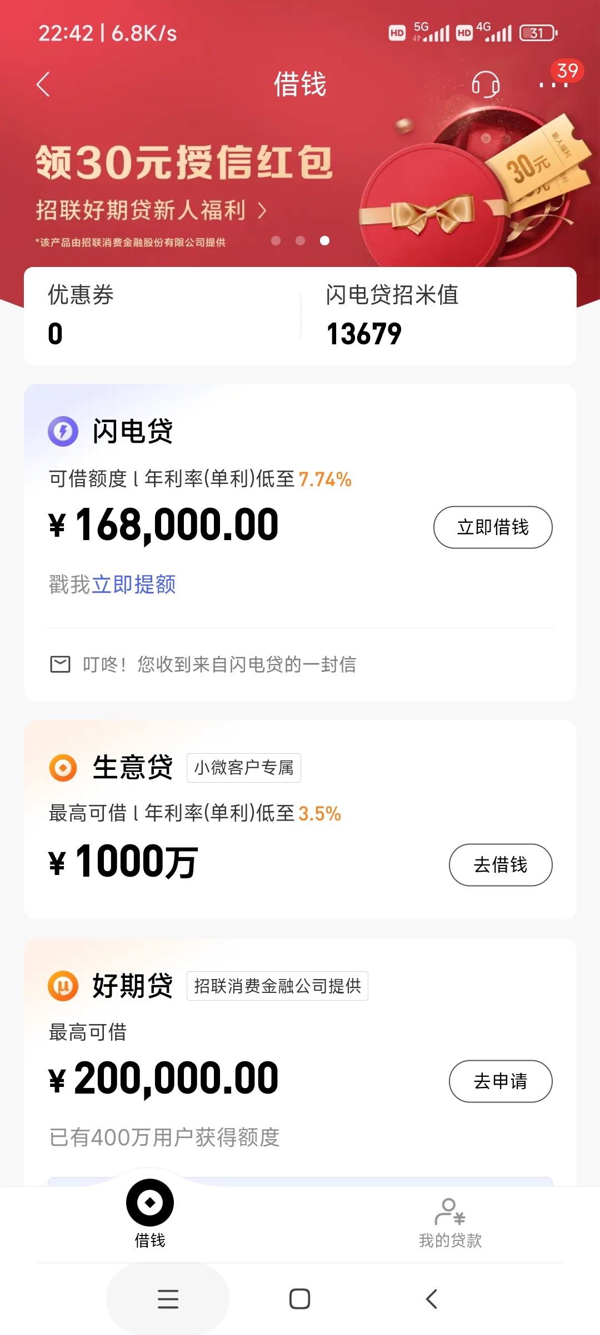Image resolution: width=600 pixels, height=1335 pixels.
Task: Tap the 闪电贷 lightning icon
Action: (x=63, y=431)
